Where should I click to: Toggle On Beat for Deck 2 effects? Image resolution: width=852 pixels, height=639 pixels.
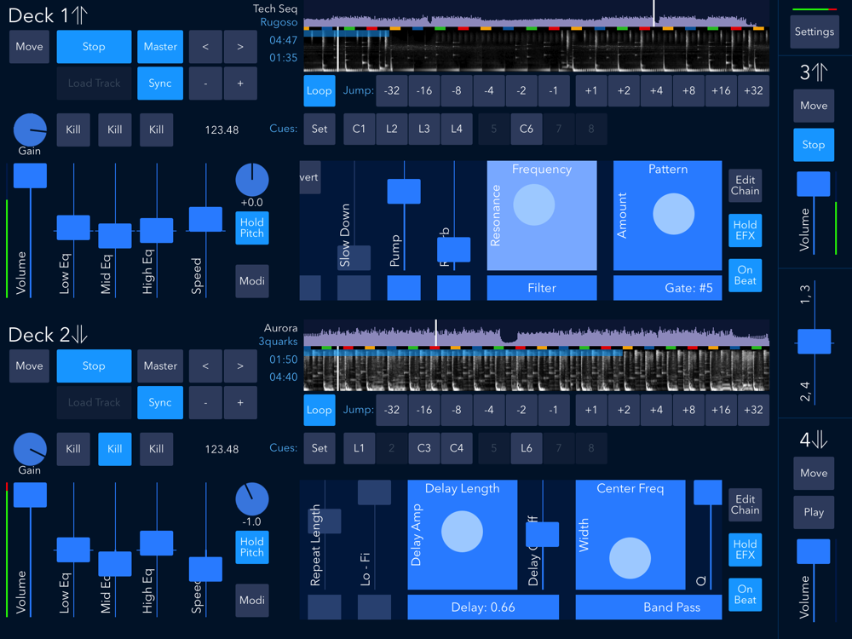745,595
